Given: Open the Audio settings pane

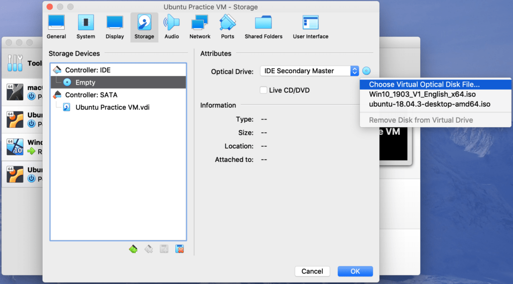Looking at the screenshot, I should coord(172,28).
